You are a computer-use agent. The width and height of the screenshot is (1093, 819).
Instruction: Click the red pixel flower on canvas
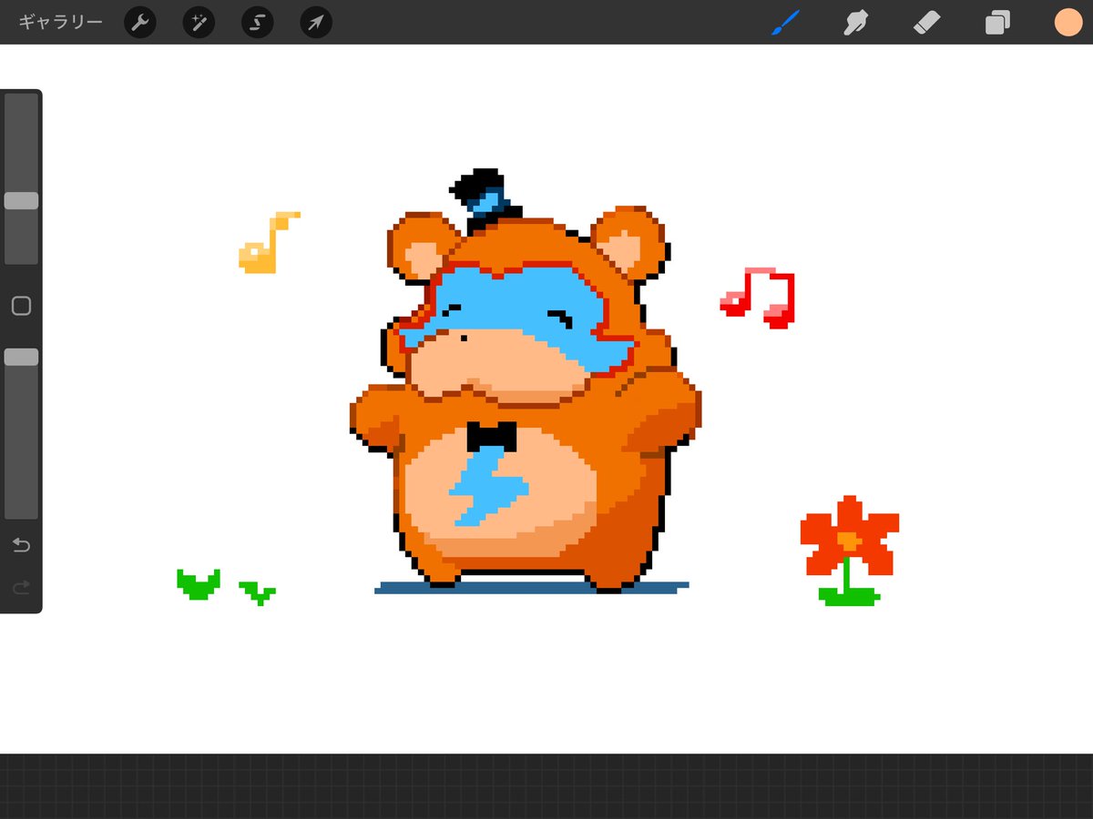pos(849,550)
